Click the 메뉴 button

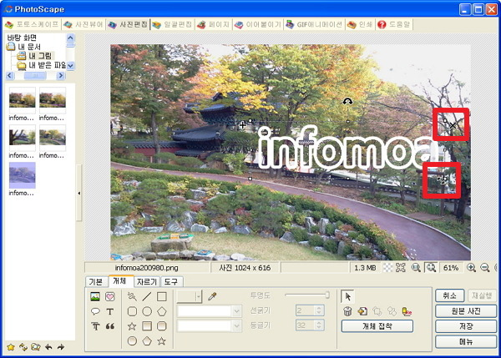click(466, 341)
